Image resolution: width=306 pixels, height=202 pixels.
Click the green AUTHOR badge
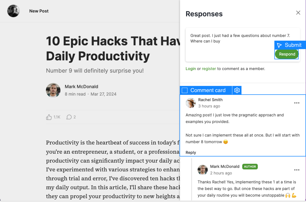(x=250, y=166)
